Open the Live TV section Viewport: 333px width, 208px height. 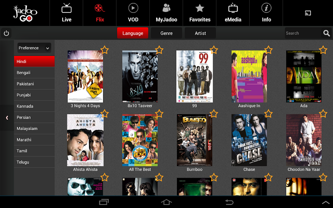pyautogui.click(x=66, y=13)
